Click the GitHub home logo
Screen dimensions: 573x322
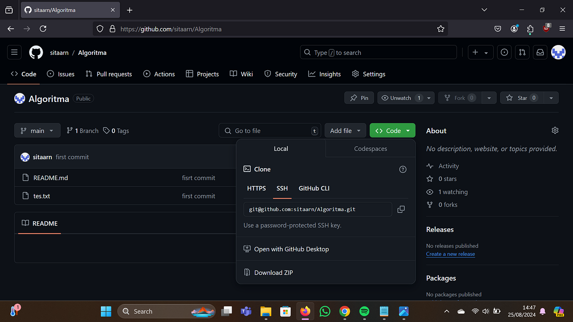click(x=36, y=52)
